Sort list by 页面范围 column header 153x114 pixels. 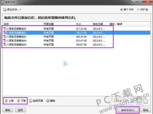(x=49, y=24)
